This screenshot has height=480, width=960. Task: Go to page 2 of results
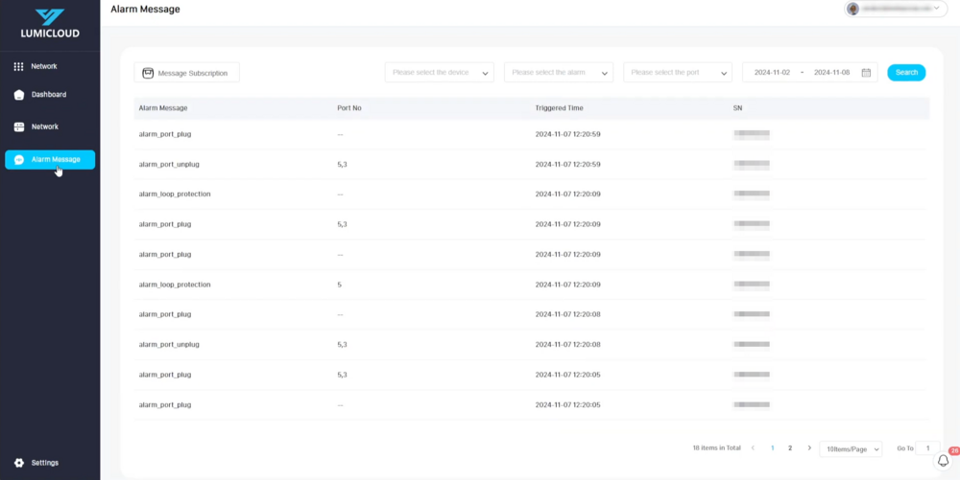[x=790, y=448]
